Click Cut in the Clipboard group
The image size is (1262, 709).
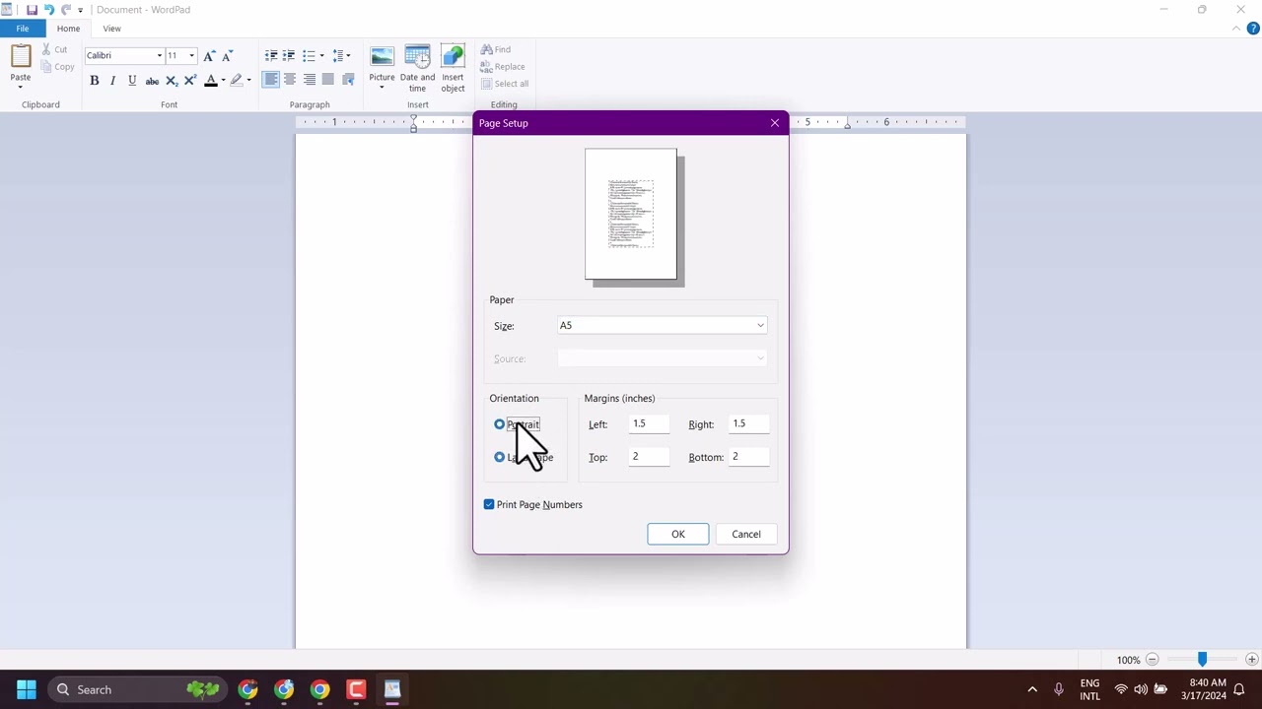(x=55, y=49)
